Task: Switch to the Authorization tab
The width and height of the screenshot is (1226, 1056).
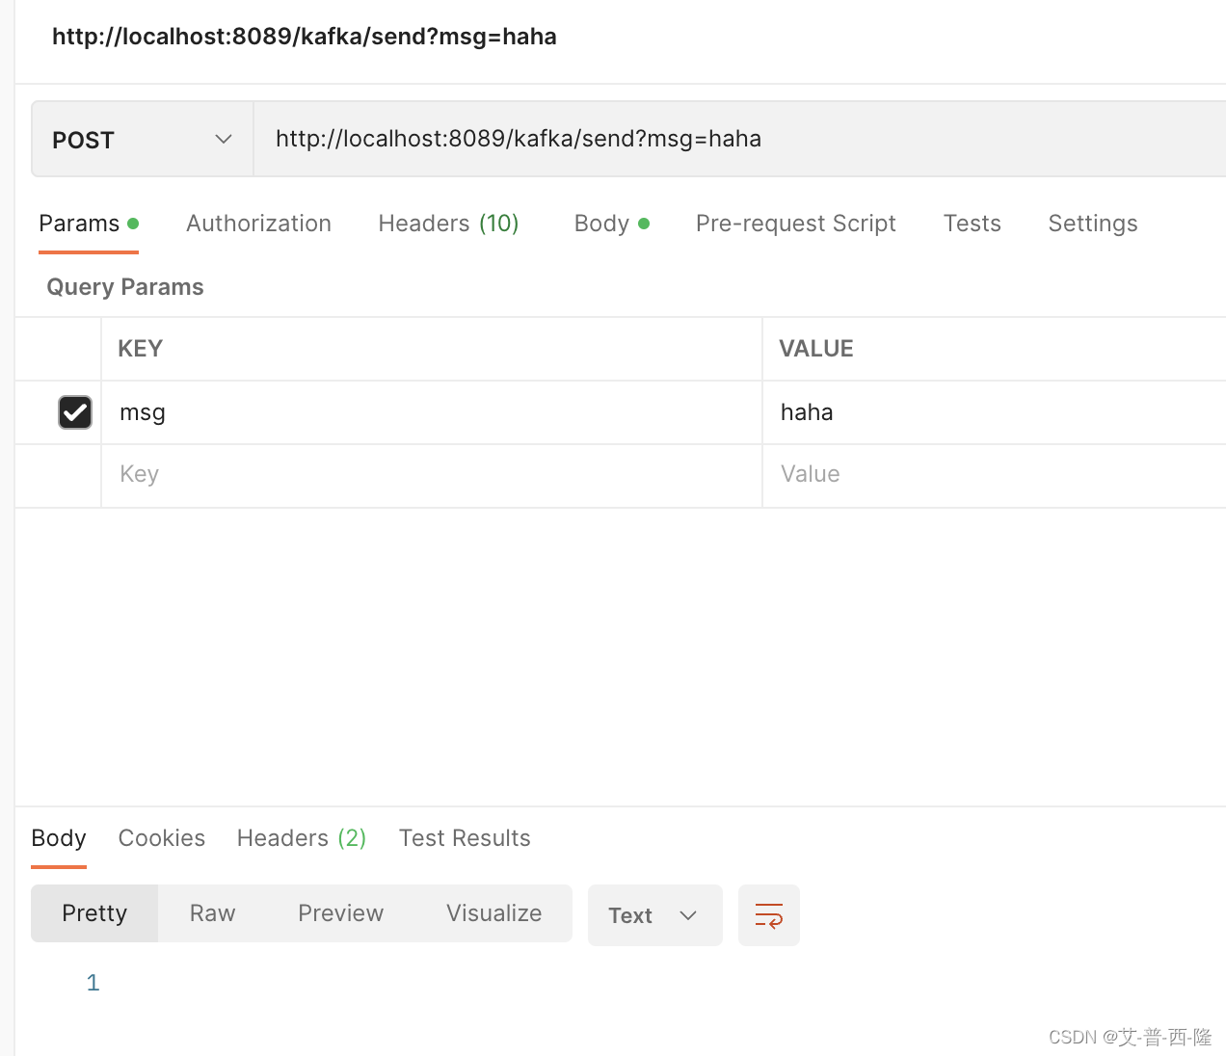Action: pyautogui.click(x=257, y=223)
